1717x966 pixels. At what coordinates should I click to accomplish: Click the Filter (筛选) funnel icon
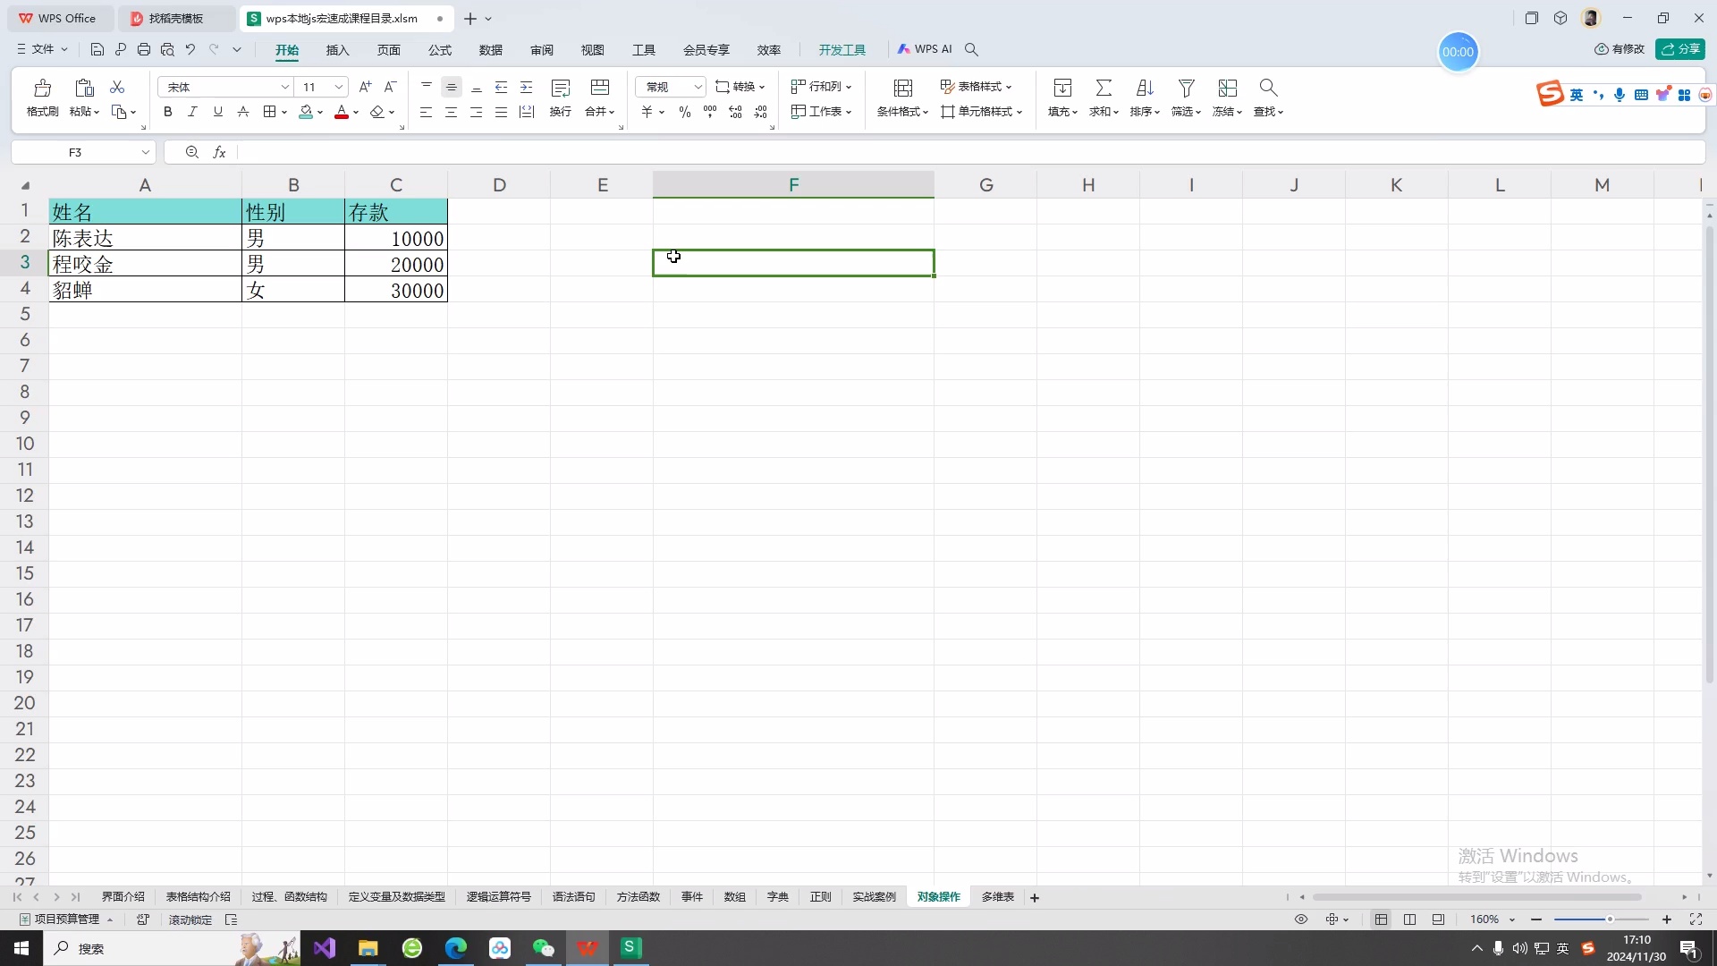(x=1186, y=88)
